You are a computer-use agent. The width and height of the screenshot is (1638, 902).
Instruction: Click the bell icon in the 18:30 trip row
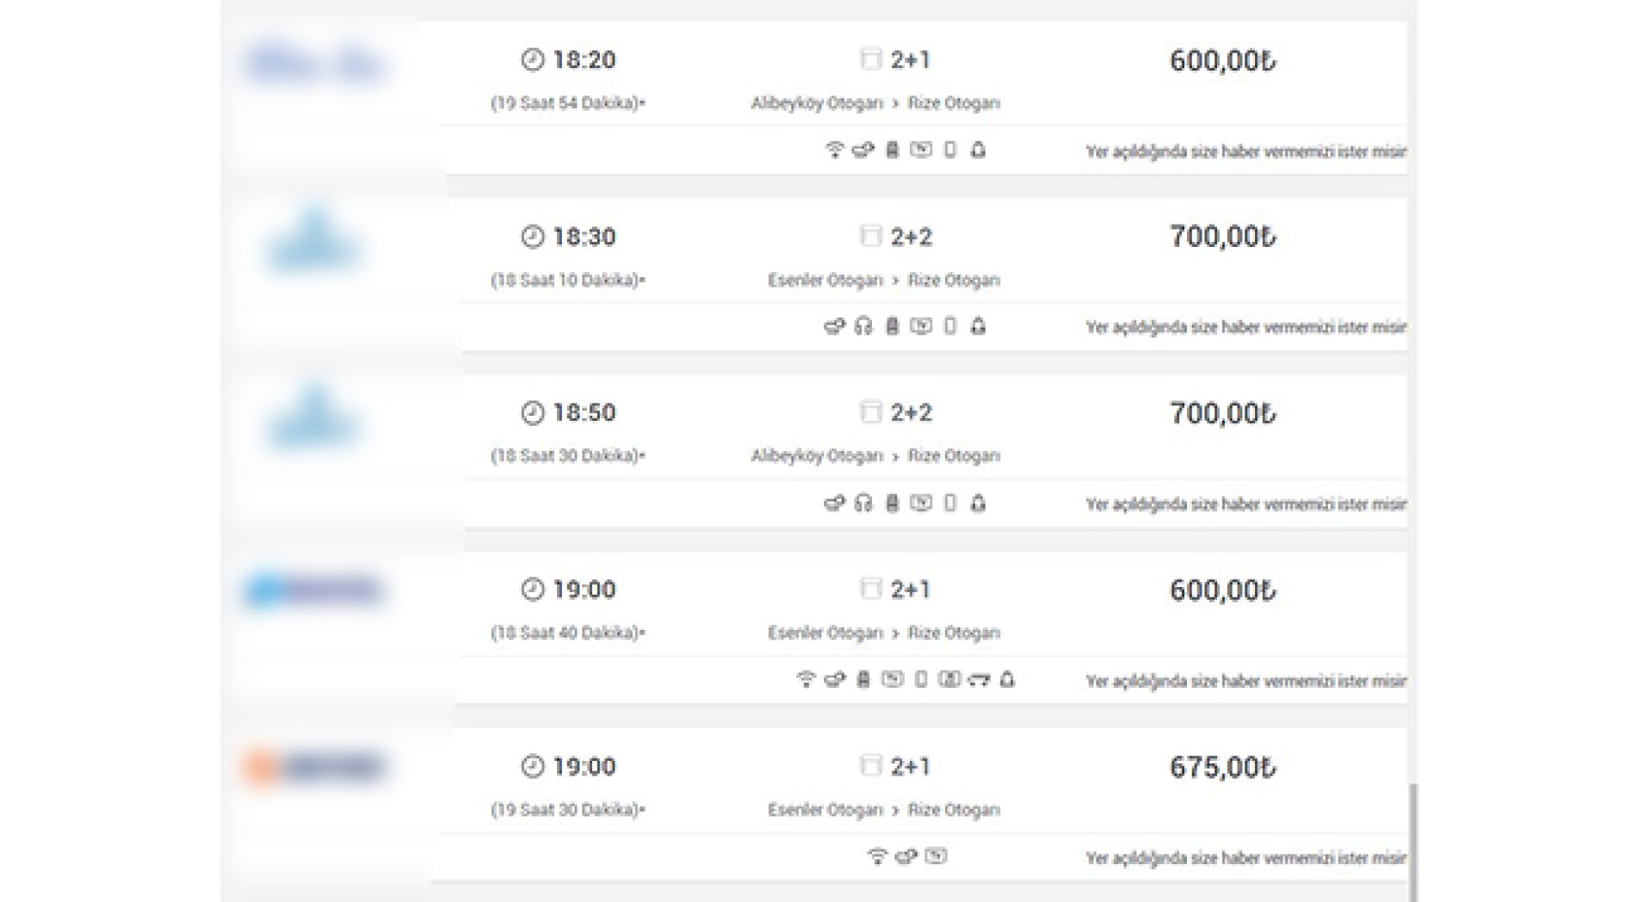978,326
